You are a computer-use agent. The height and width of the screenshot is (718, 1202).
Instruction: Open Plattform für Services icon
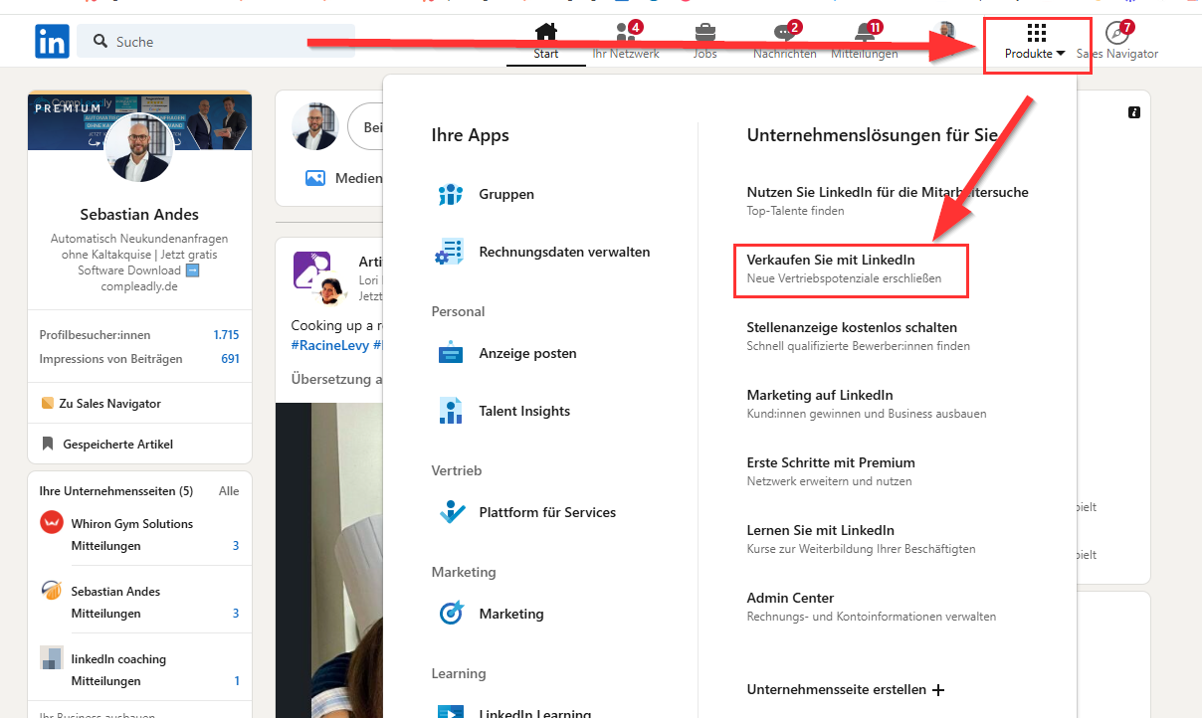tap(451, 512)
